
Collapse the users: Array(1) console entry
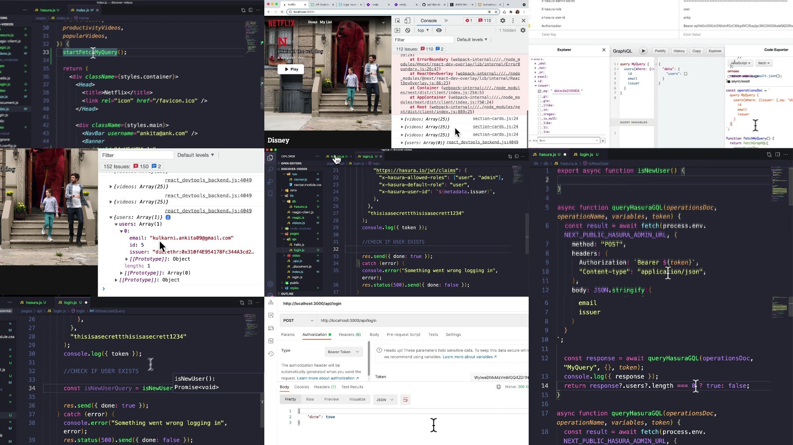click(x=111, y=217)
